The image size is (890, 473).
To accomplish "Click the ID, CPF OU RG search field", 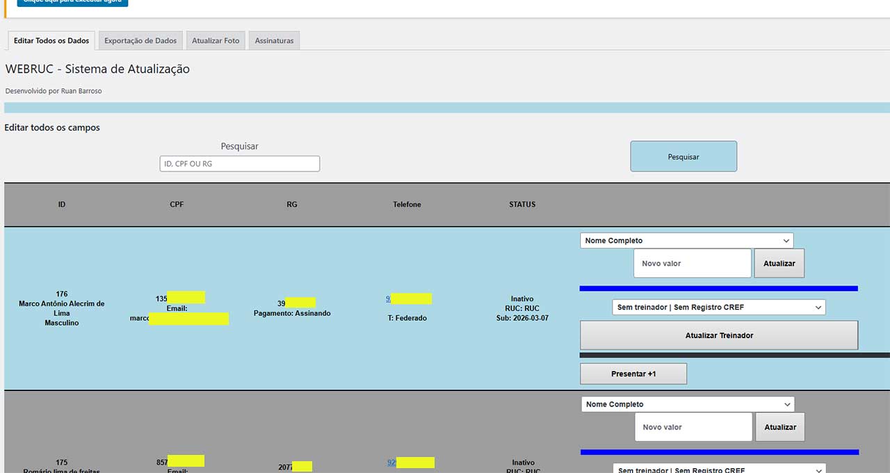I will point(239,164).
